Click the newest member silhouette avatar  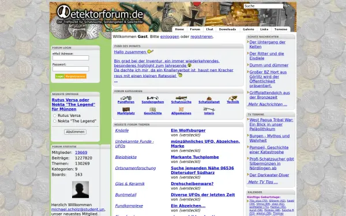(x=81, y=190)
